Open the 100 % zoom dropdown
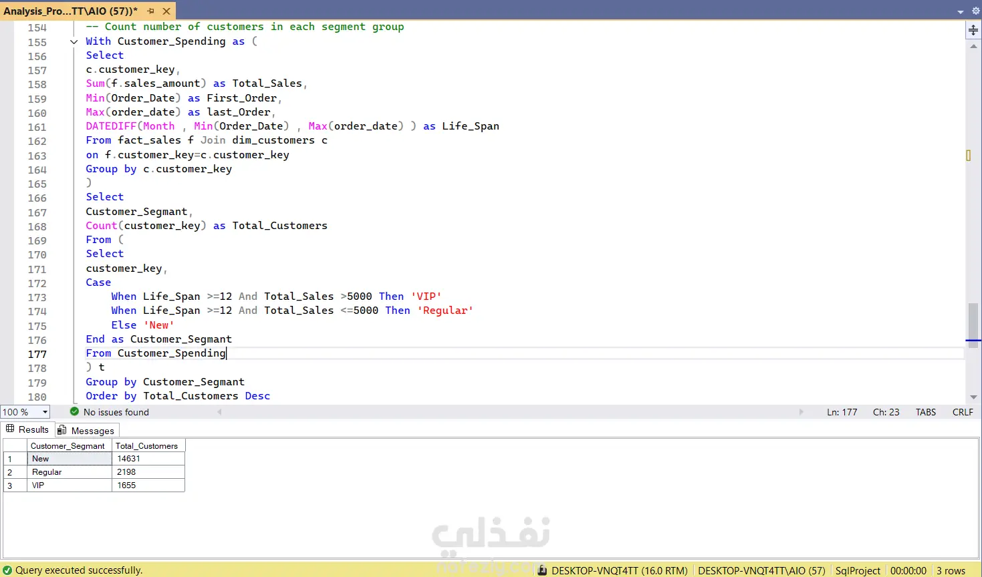This screenshot has height=577, width=982. 45,412
